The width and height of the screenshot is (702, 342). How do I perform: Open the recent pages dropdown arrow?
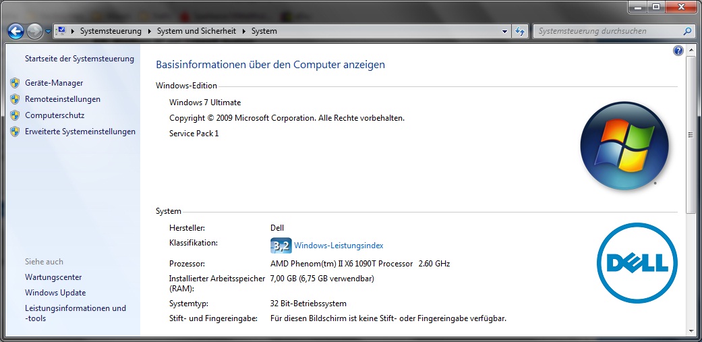pos(48,32)
